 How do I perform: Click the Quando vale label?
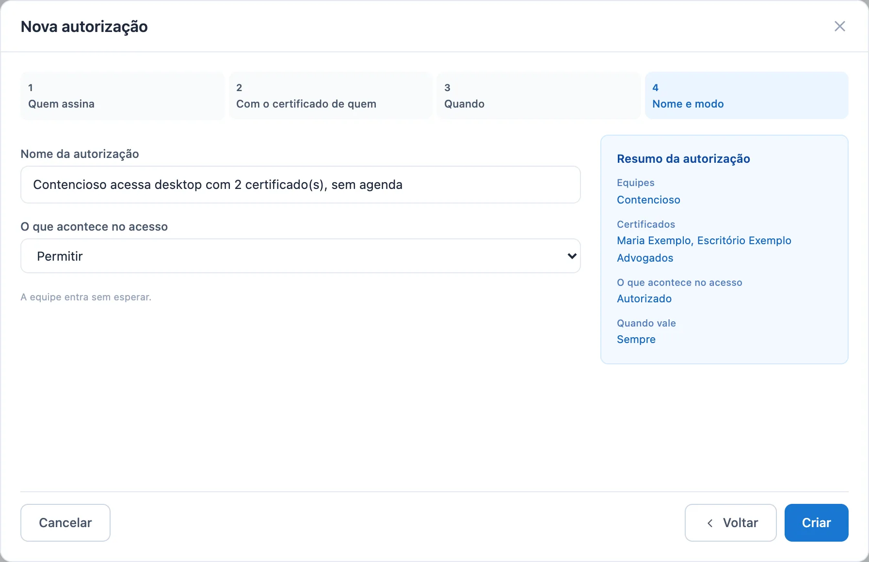tap(646, 323)
